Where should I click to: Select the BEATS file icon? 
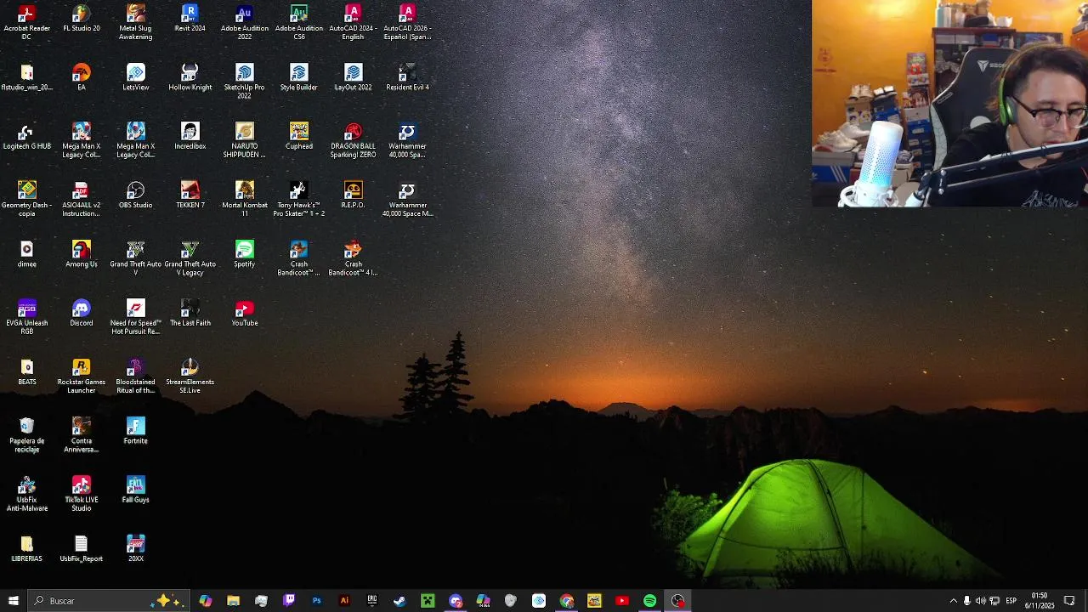pos(27,371)
